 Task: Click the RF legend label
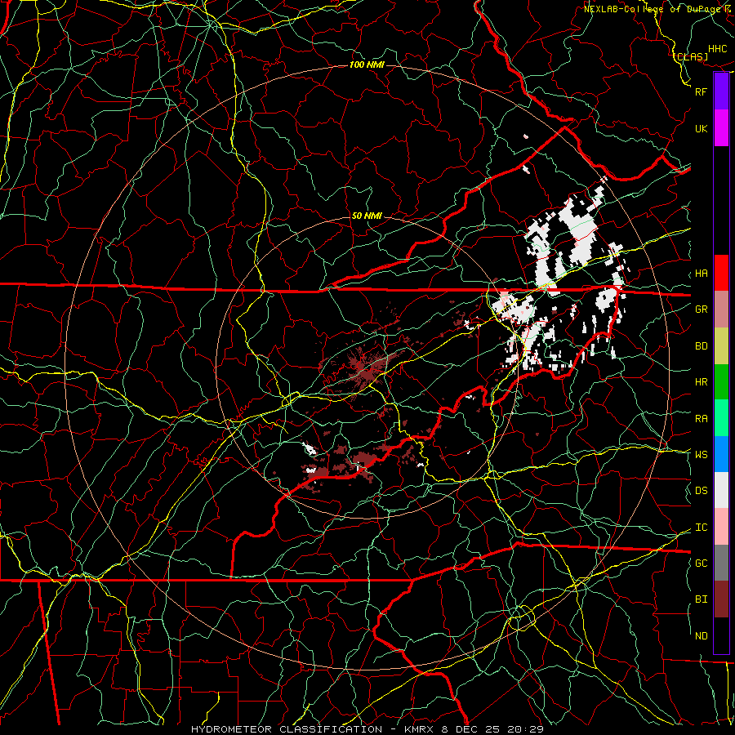tap(701, 91)
